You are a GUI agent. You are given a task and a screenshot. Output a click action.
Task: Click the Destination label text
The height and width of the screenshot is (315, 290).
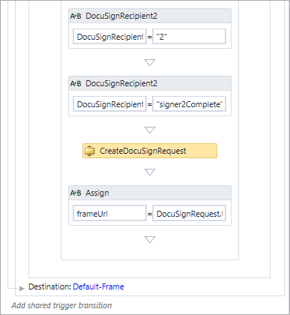pyautogui.click(x=49, y=286)
